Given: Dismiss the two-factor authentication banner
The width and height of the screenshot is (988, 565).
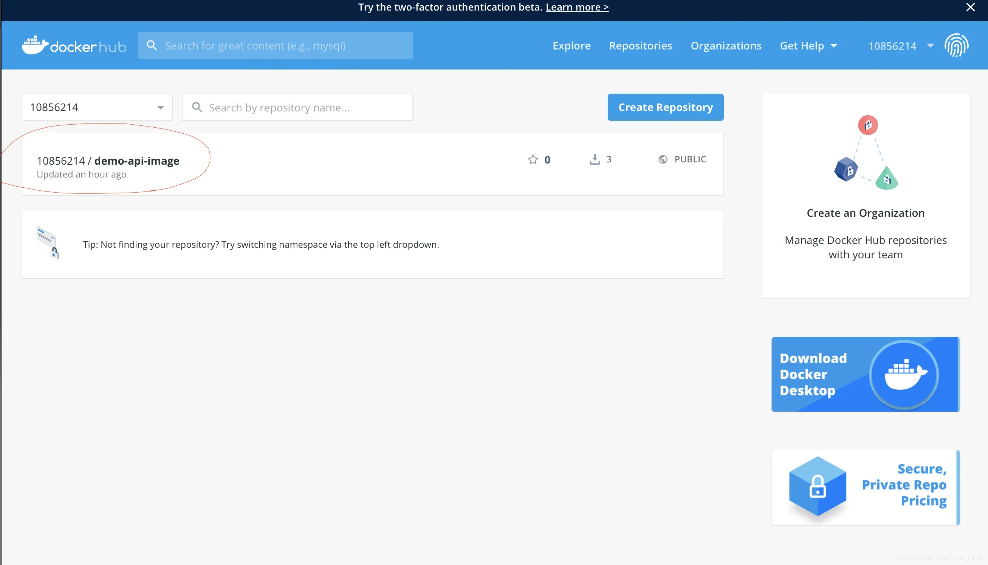Looking at the screenshot, I should (971, 8).
